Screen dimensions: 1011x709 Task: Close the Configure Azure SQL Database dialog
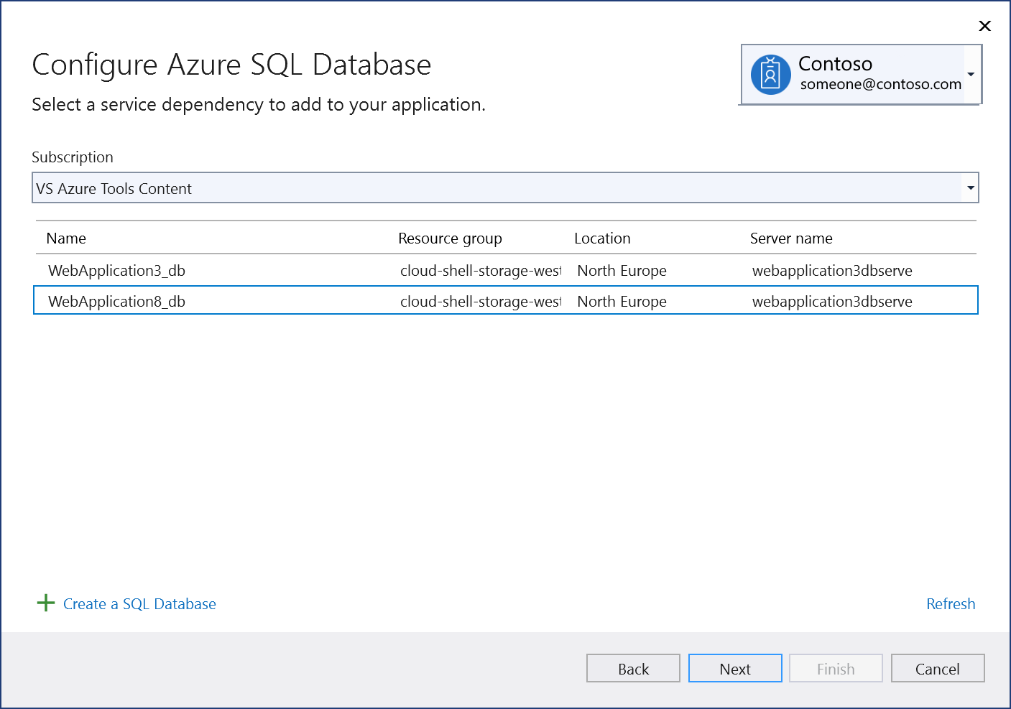pyautogui.click(x=984, y=26)
